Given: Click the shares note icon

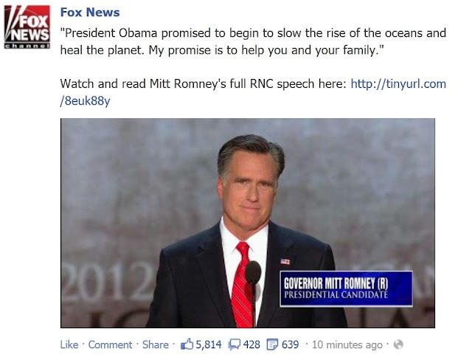Looking at the screenshot, I should [272, 345].
